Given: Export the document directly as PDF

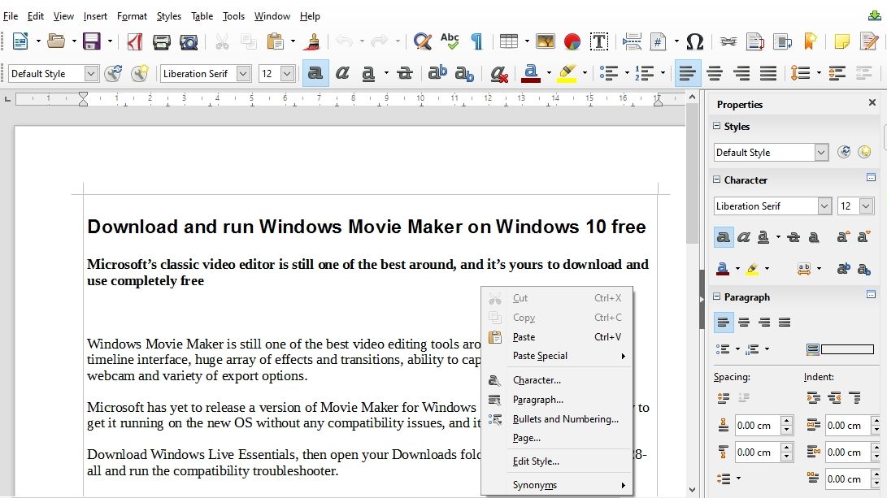Looking at the screenshot, I should point(135,40).
